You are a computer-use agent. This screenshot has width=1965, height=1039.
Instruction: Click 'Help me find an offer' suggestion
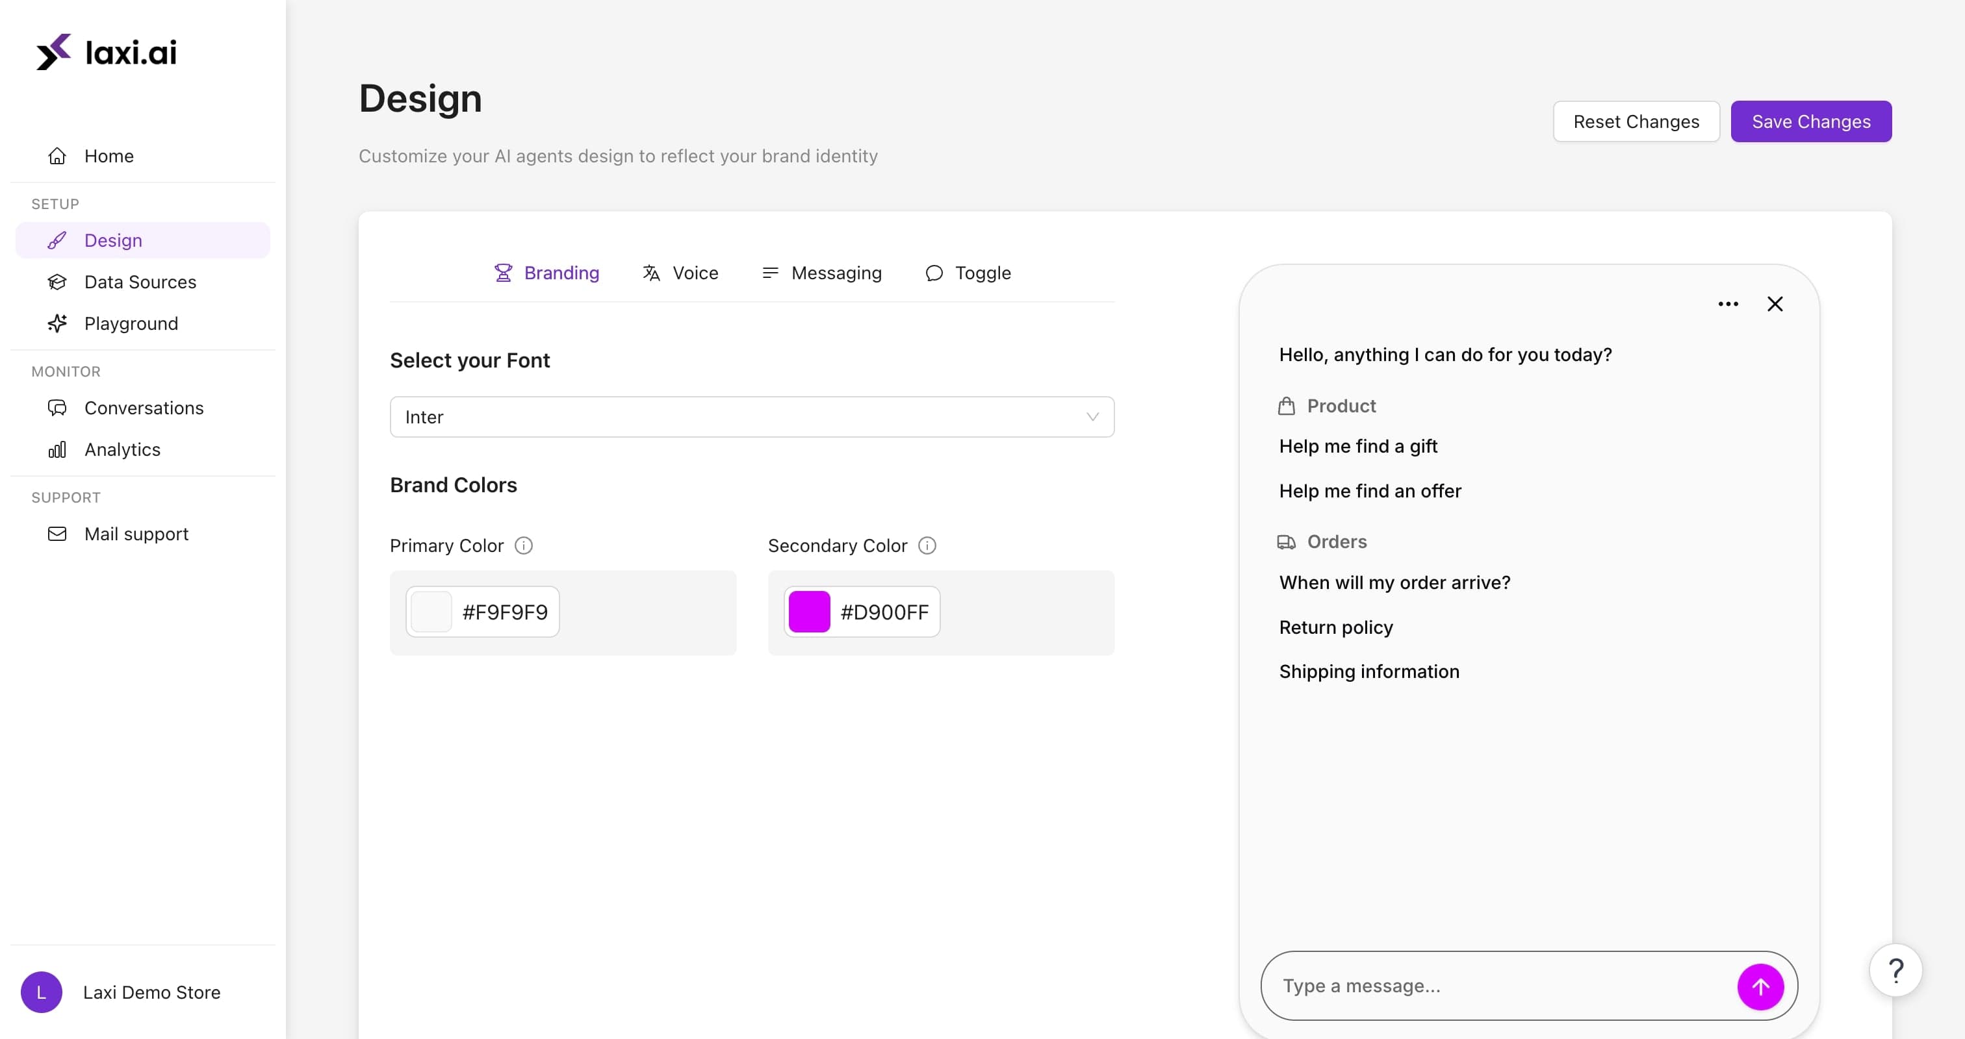1370,491
